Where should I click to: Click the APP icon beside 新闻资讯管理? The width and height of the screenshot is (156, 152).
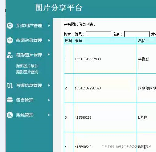10,40
